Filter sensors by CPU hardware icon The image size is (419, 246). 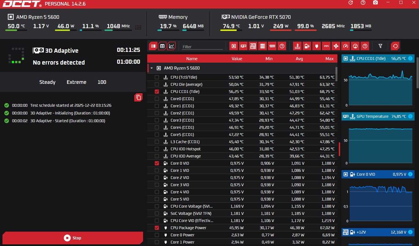(233, 46)
